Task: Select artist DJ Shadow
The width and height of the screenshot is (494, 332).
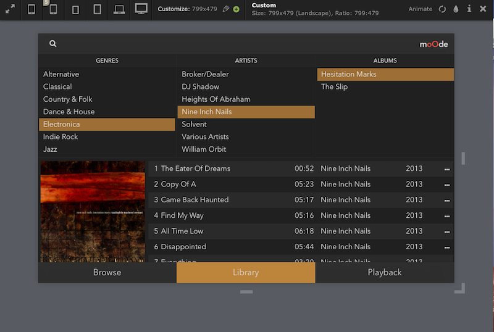Action: tap(246, 86)
